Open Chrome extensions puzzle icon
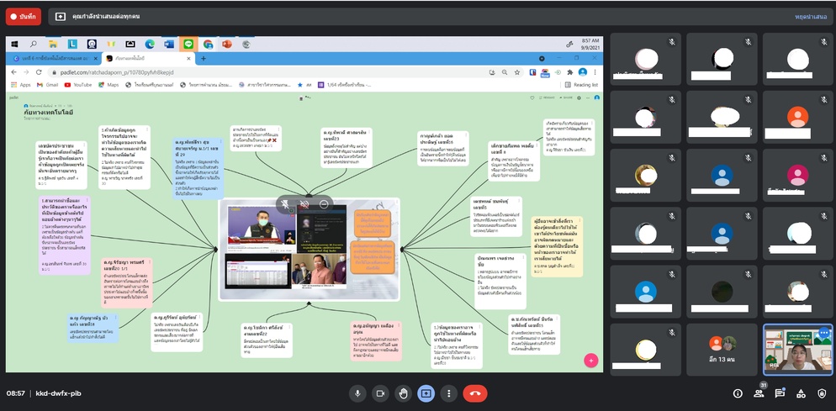The width and height of the screenshot is (836, 411). point(570,72)
